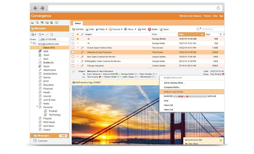The image size is (254, 154).
Task: Print the message using the Print icon
Action: (x=139, y=29)
